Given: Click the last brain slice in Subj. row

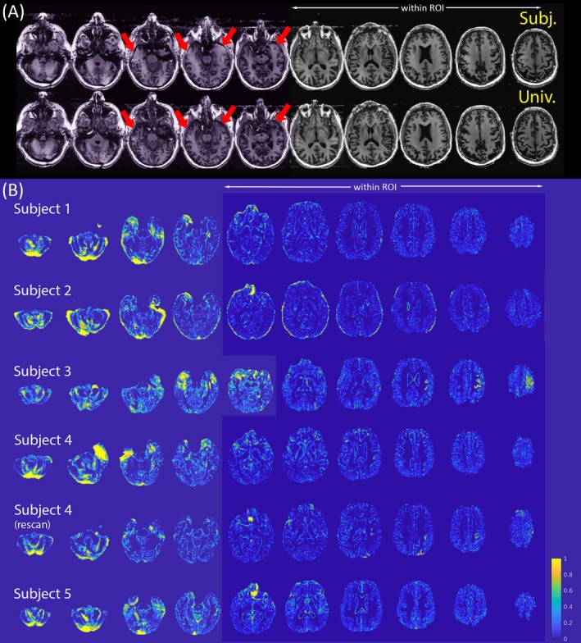Looking at the screenshot, I should 534,56.
